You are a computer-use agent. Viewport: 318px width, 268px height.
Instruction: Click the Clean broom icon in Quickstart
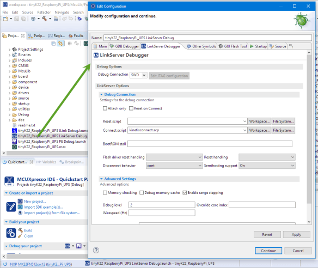20,236
